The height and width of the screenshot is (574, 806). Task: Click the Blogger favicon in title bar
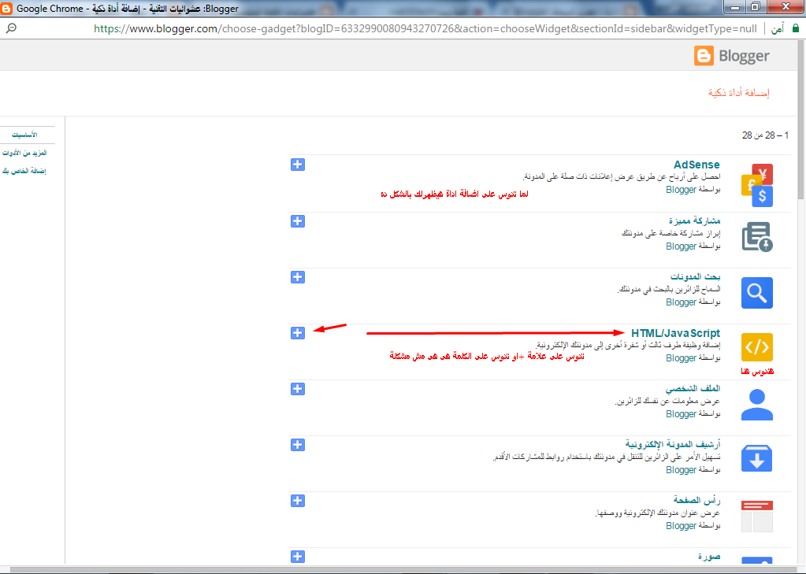click(x=6, y=8)
